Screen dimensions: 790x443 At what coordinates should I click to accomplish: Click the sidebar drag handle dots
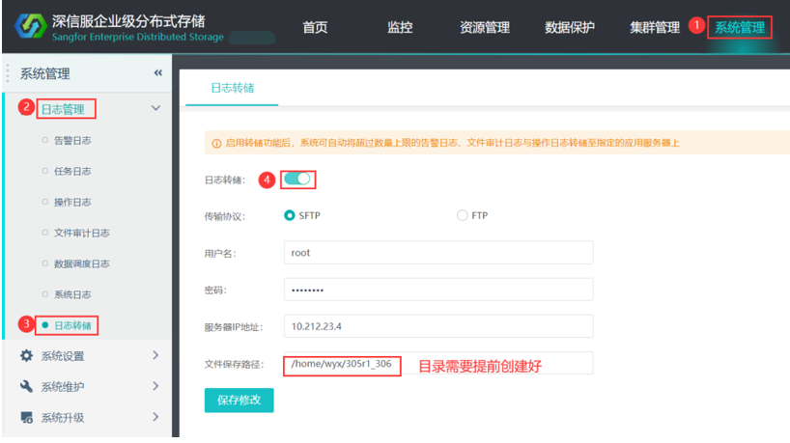pyautogui.click(x=8, y=73)
